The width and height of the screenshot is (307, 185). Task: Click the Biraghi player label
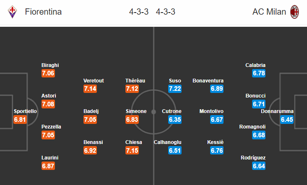[50, 65]
